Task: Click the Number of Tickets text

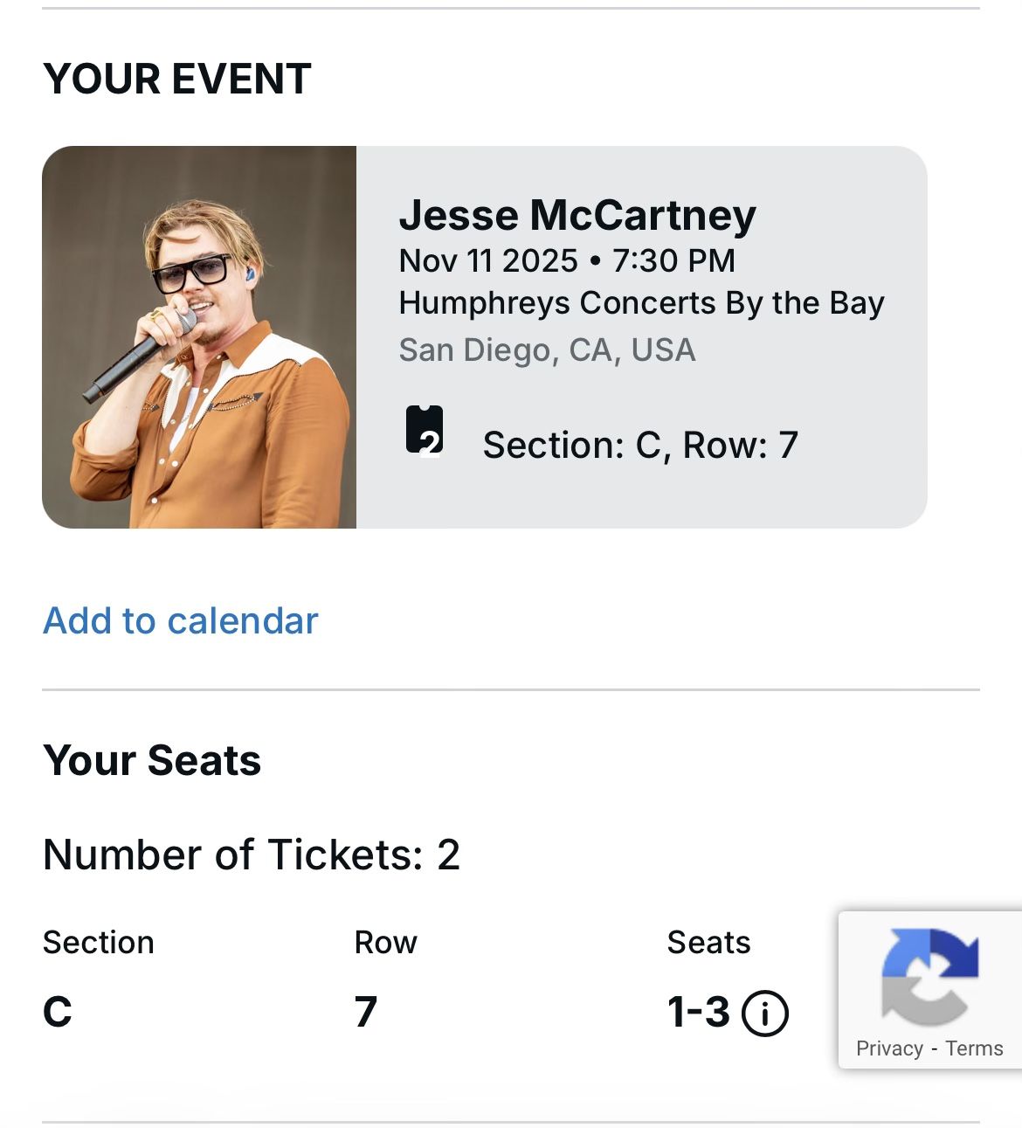Action: (252, 855)
